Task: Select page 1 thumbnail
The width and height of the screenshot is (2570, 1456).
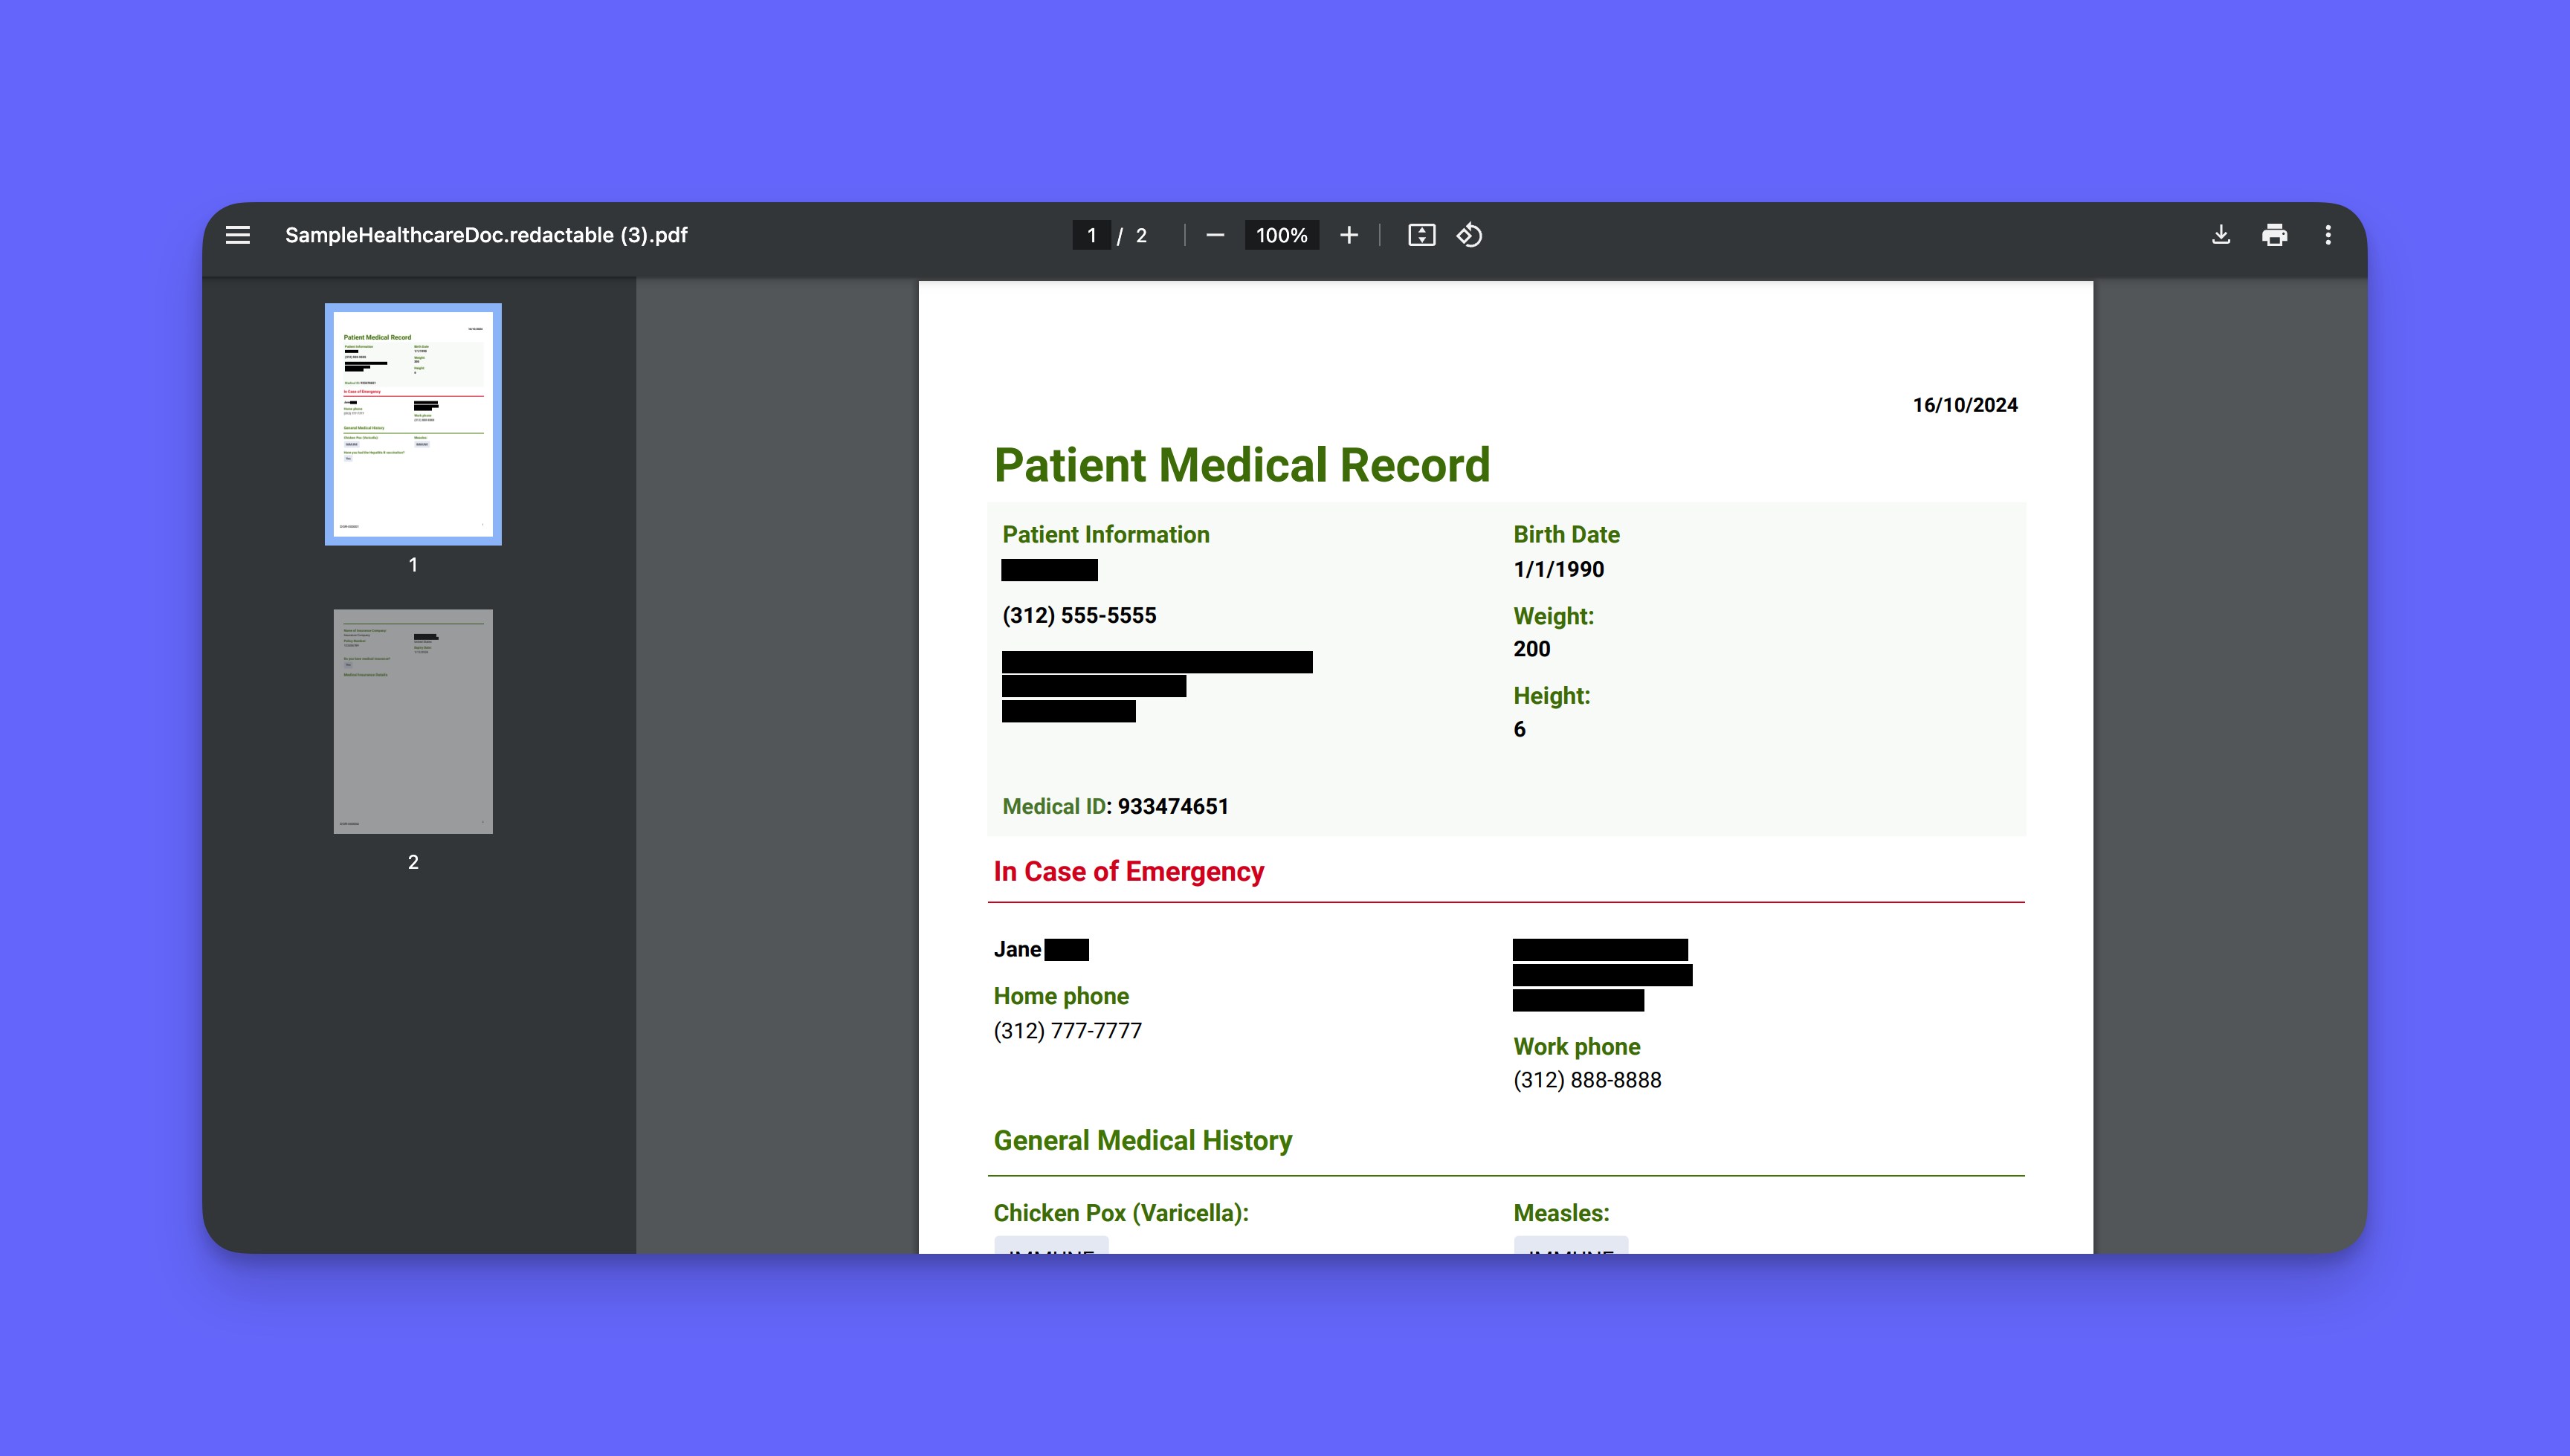Action: 413,424
